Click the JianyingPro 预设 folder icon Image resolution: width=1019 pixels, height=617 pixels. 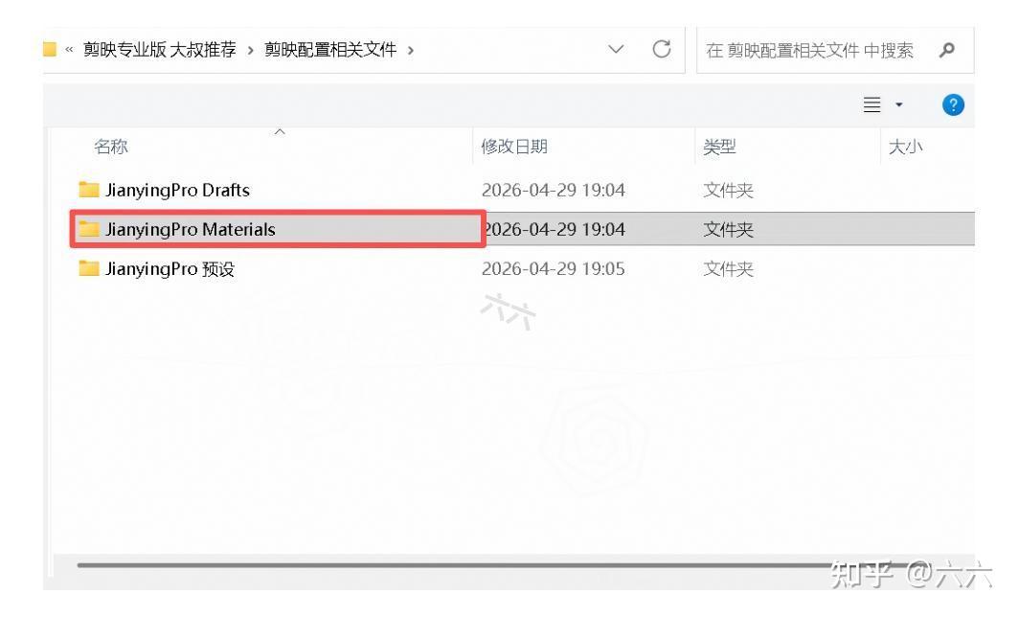click(88, 268)
